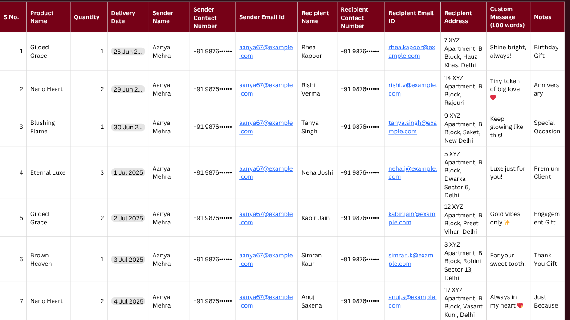
Task: Select the 30 Jun delivery date chip
Action: [x=128, y=127]
